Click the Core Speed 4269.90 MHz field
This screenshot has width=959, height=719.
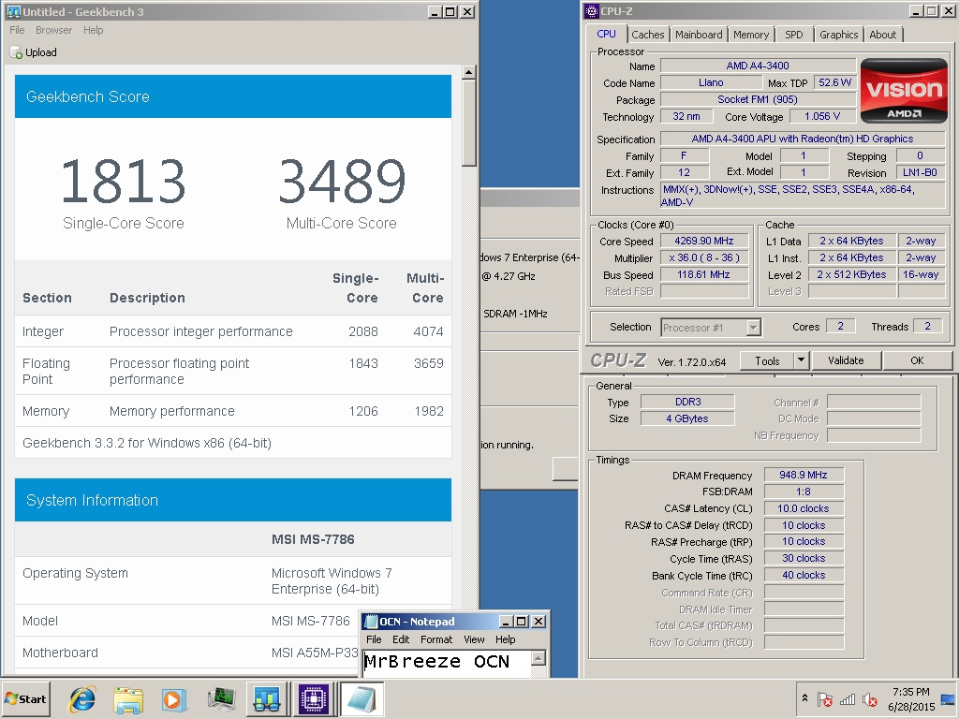coord(704,241)
